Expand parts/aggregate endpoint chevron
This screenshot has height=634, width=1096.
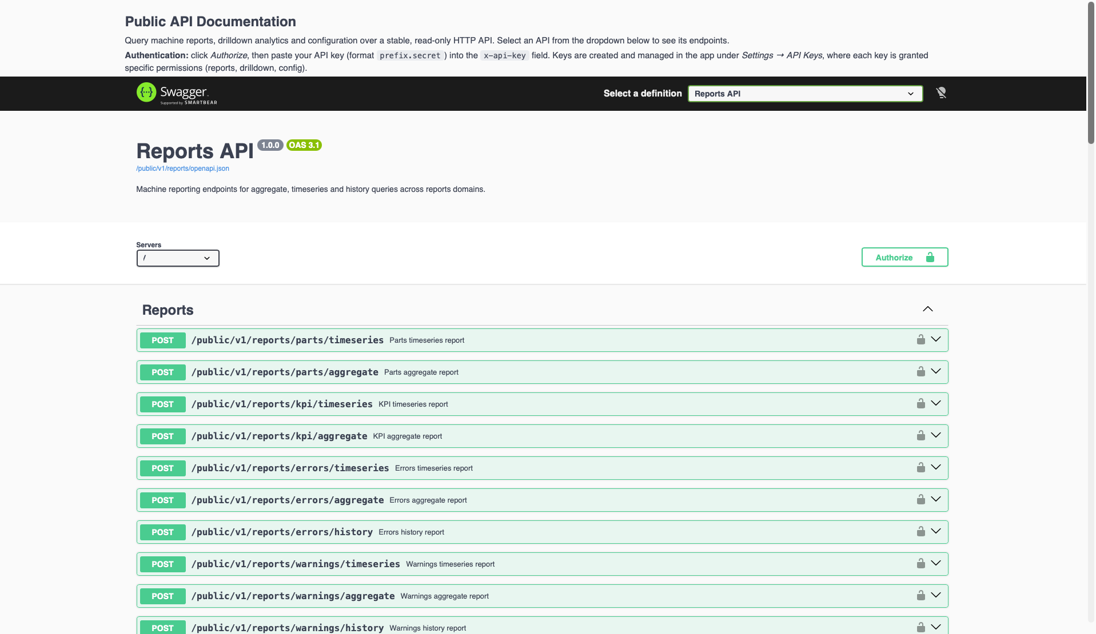pyautogui.click(x=935, y=371)
